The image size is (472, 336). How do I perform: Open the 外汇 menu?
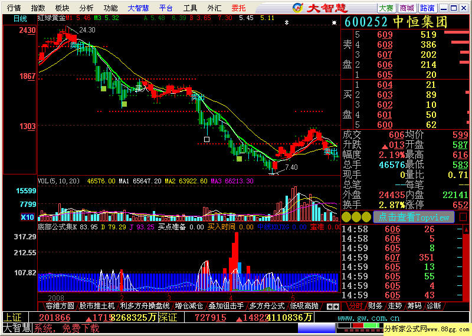click(214, 8)
